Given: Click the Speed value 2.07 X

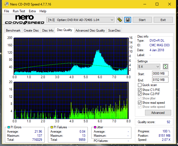Looking at the screenshot, I should click(x=166, y=140).
